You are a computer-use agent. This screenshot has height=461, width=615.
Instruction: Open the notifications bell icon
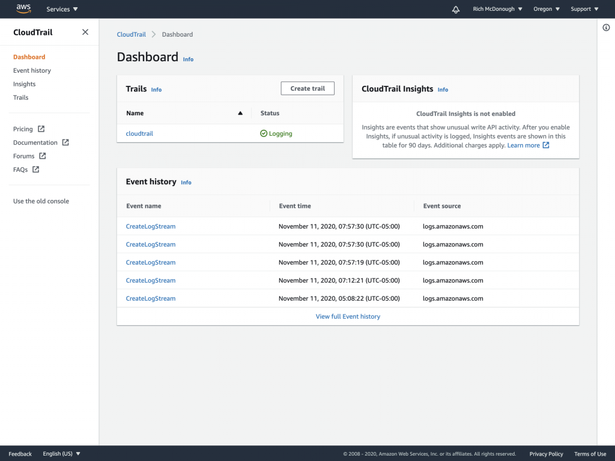[455, 9]
